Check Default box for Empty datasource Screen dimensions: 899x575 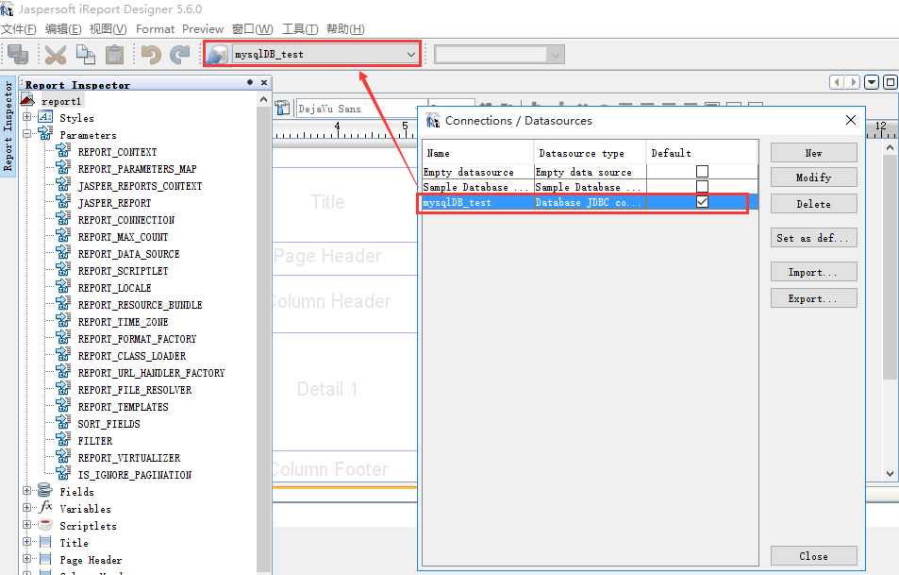click(x=702, y=172)
